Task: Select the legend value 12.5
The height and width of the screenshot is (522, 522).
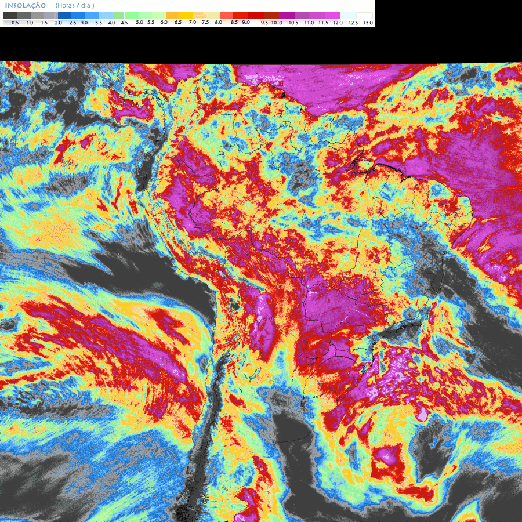Action: point(353,23)
